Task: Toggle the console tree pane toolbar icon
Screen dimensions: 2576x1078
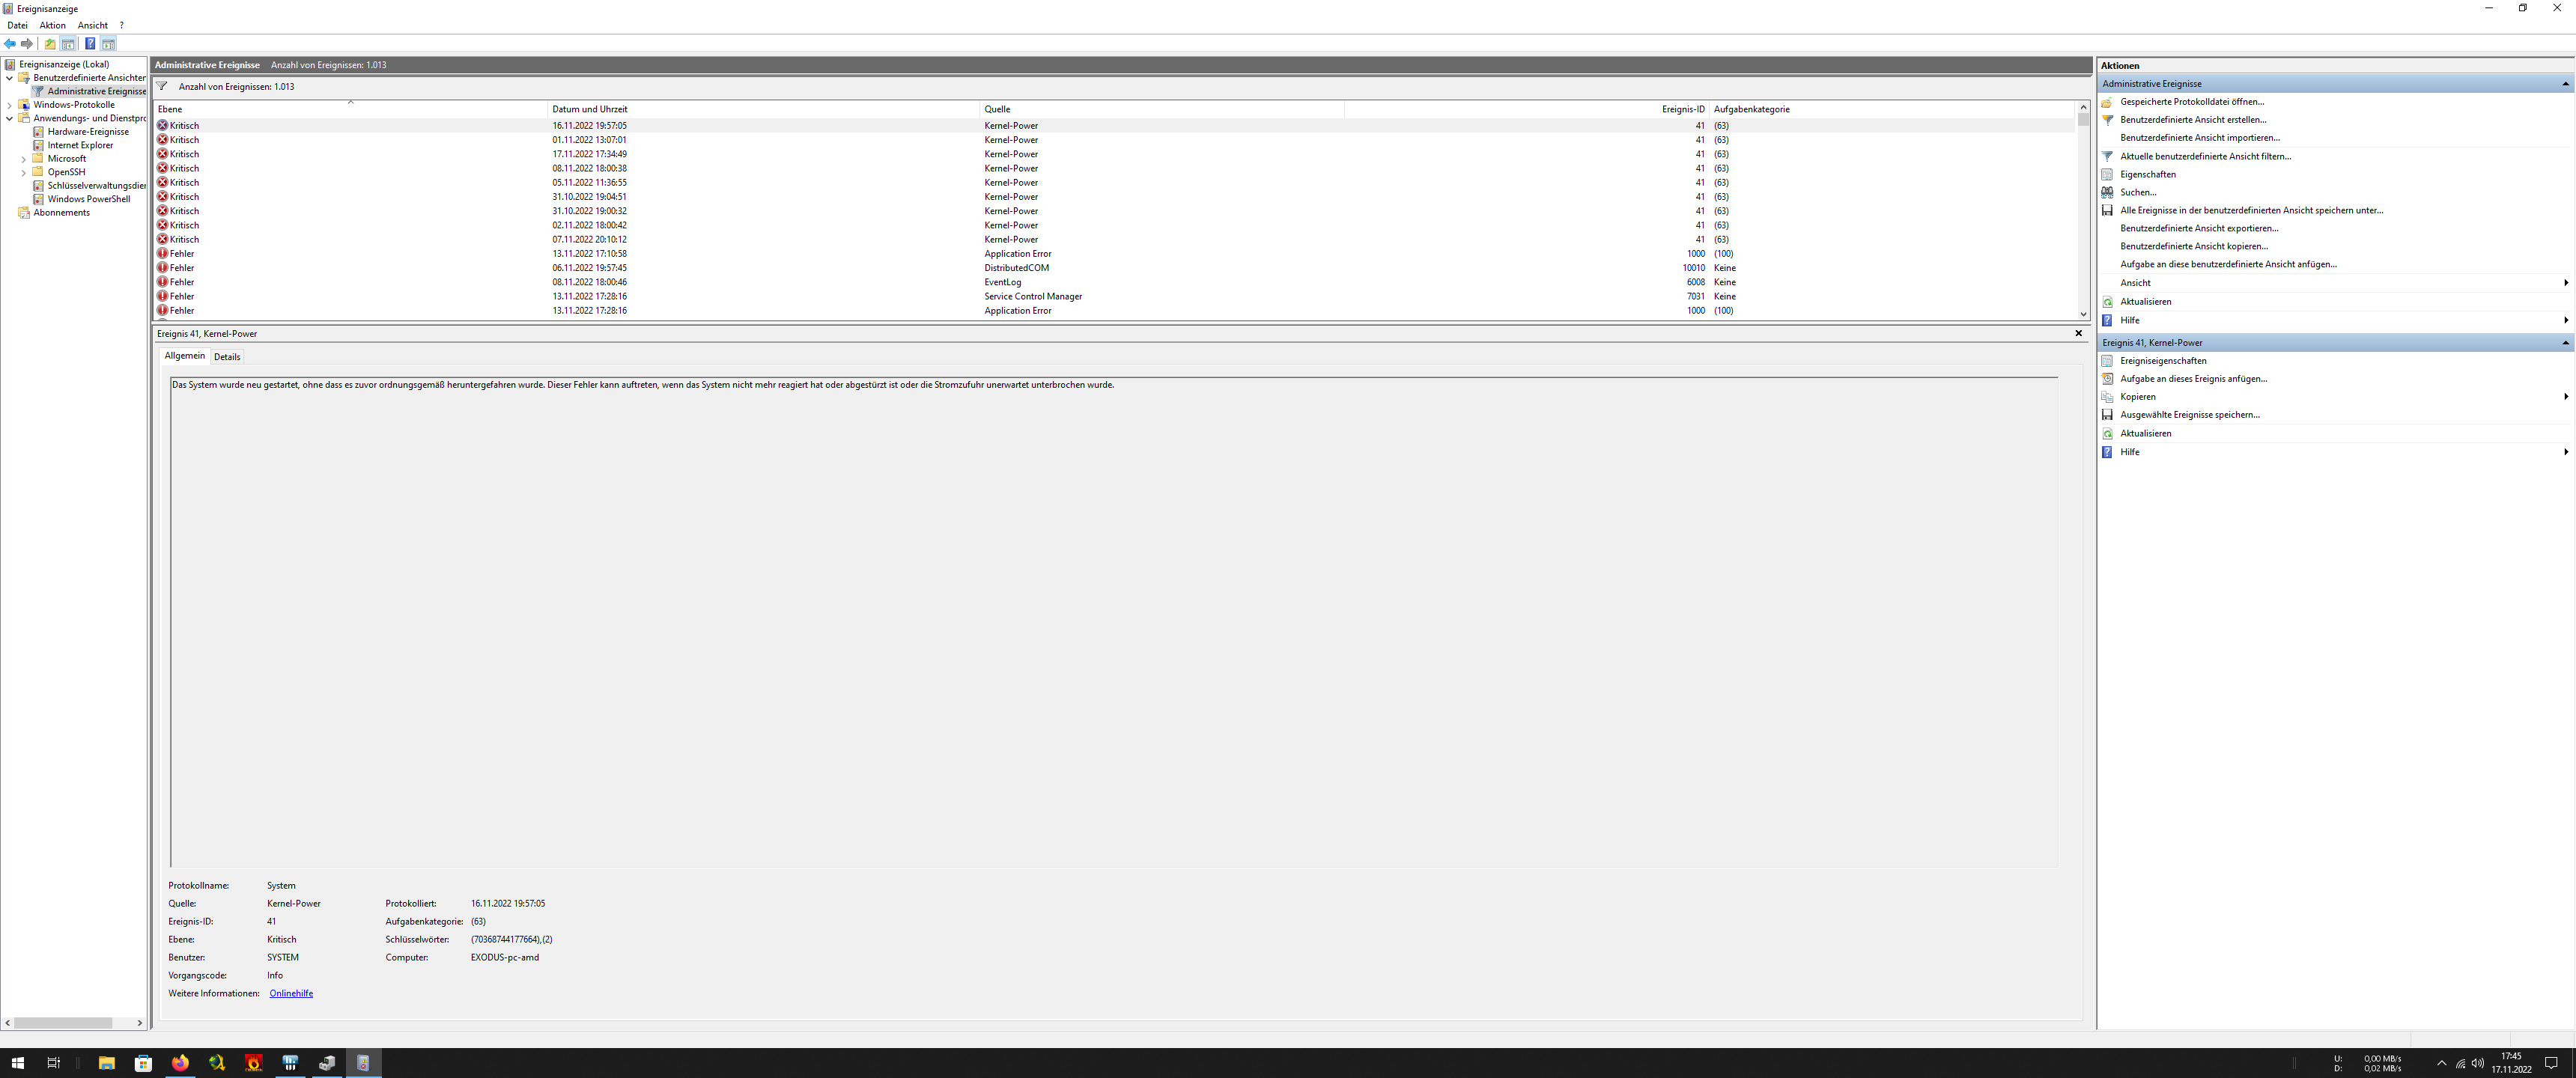Action: pos(68,44)
